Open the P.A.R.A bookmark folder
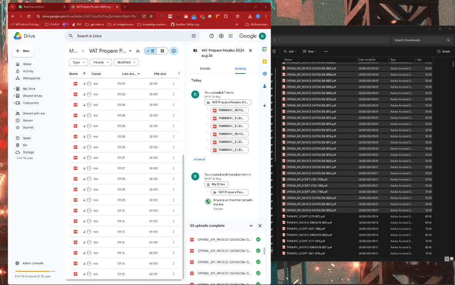The width and height of the screenshot is (455, 285). pyautogui.click(x=52, y=24)
